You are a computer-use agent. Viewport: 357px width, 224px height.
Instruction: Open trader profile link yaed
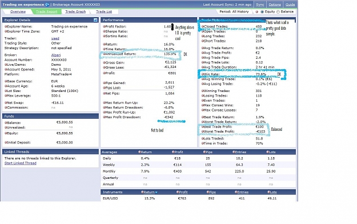pyautogui.click(x=55, y=38)
